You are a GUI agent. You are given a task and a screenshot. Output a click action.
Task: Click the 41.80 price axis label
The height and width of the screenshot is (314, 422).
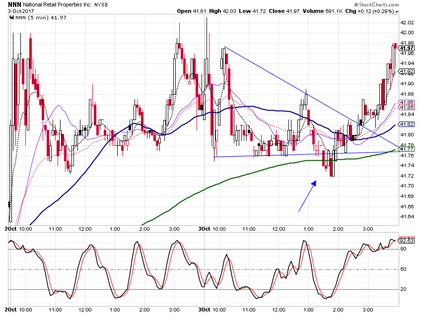407,135
